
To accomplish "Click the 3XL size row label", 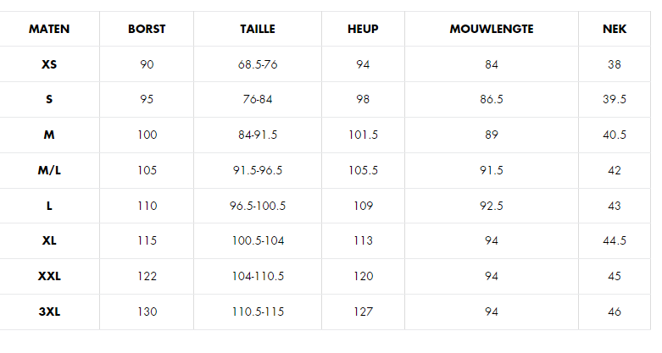I will click(x=49, y=312).
